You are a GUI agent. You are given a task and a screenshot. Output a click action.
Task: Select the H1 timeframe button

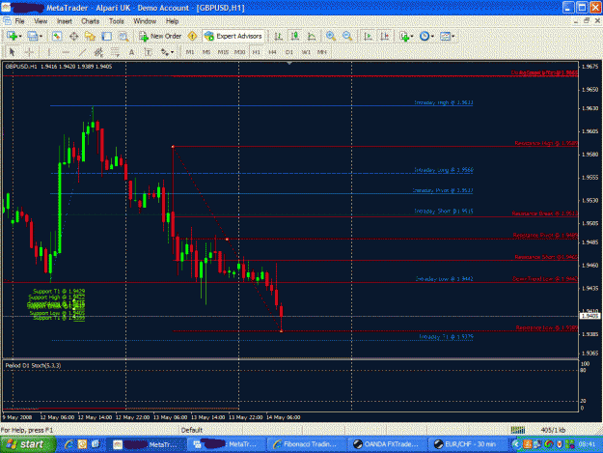[257, 52]
